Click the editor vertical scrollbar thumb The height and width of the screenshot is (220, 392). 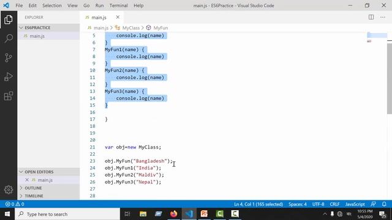coord(390,79)
